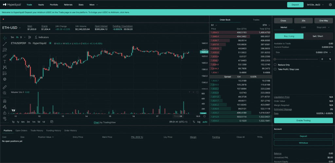Select the ruler measure tool
335x163 pixels.
click(5, 87)
